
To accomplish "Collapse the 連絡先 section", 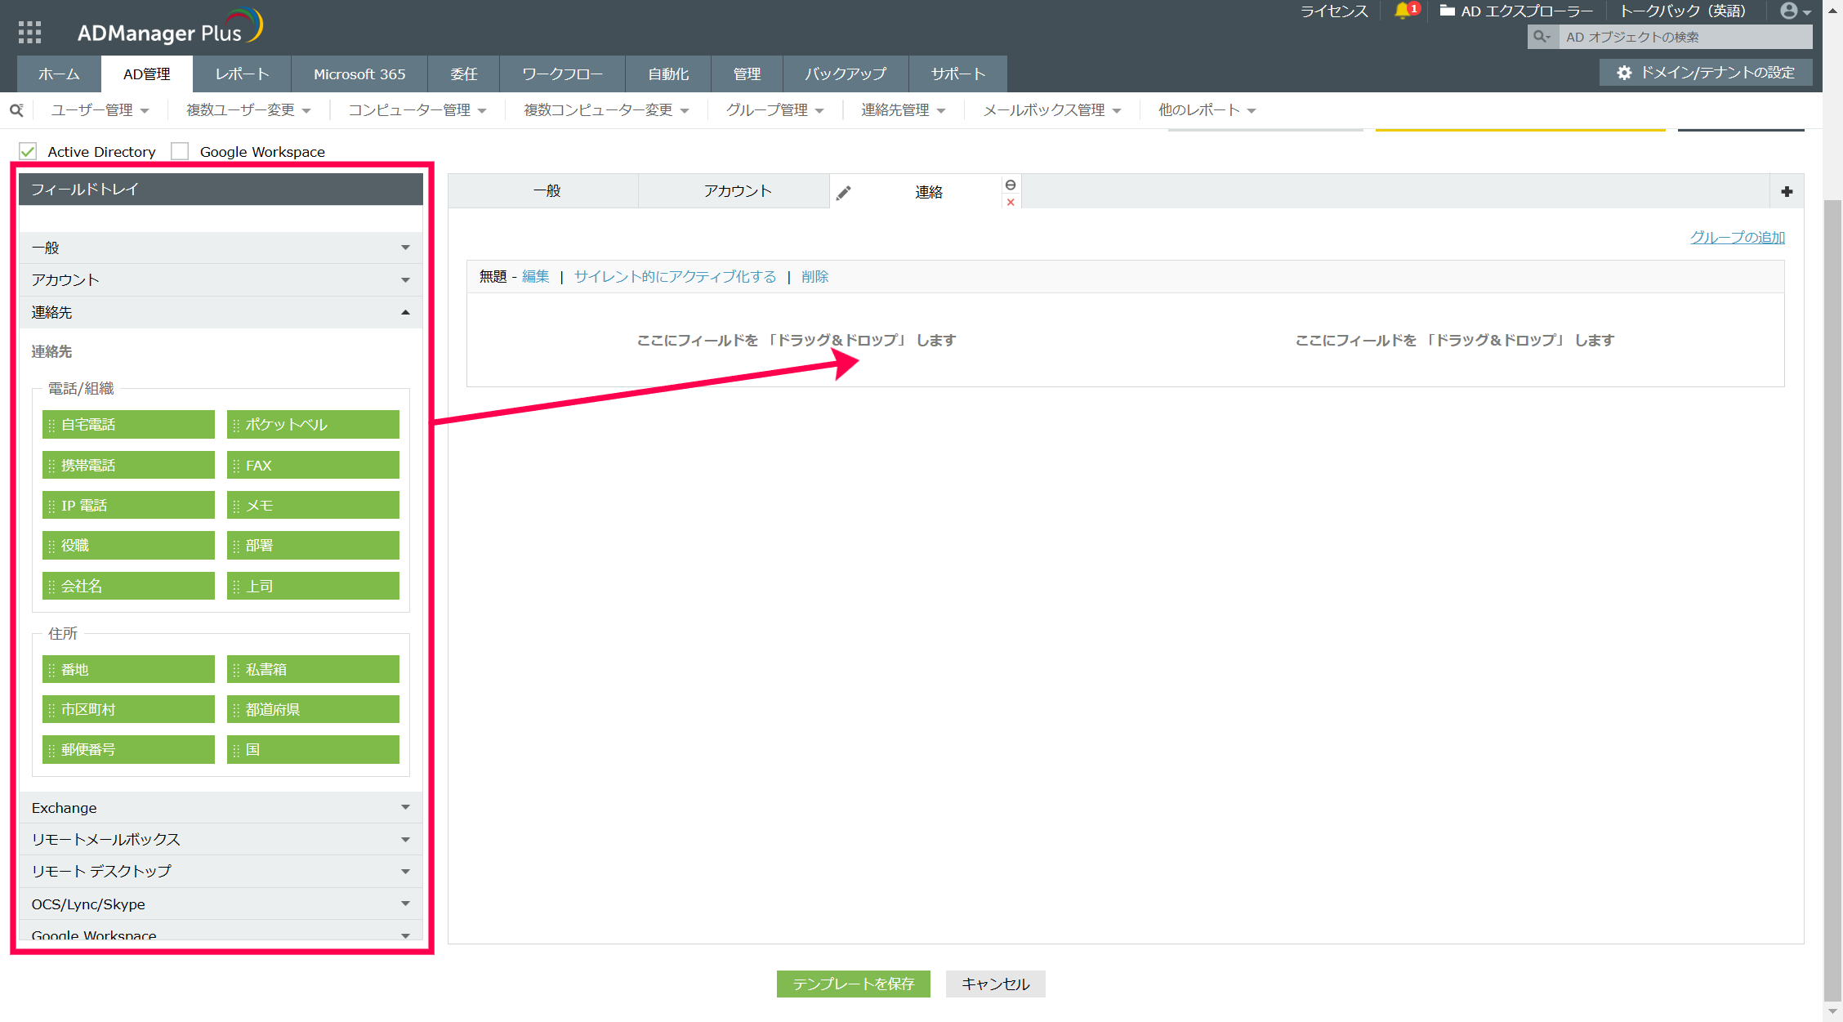I will 221,312.
